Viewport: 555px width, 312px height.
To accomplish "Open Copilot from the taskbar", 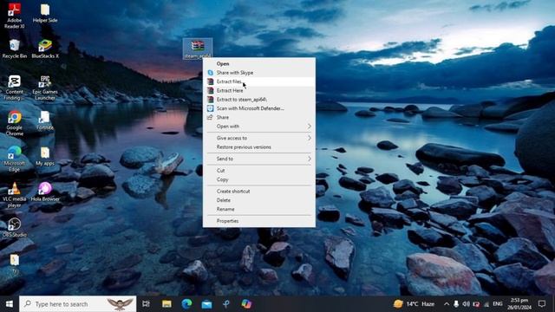I will 246,304.
